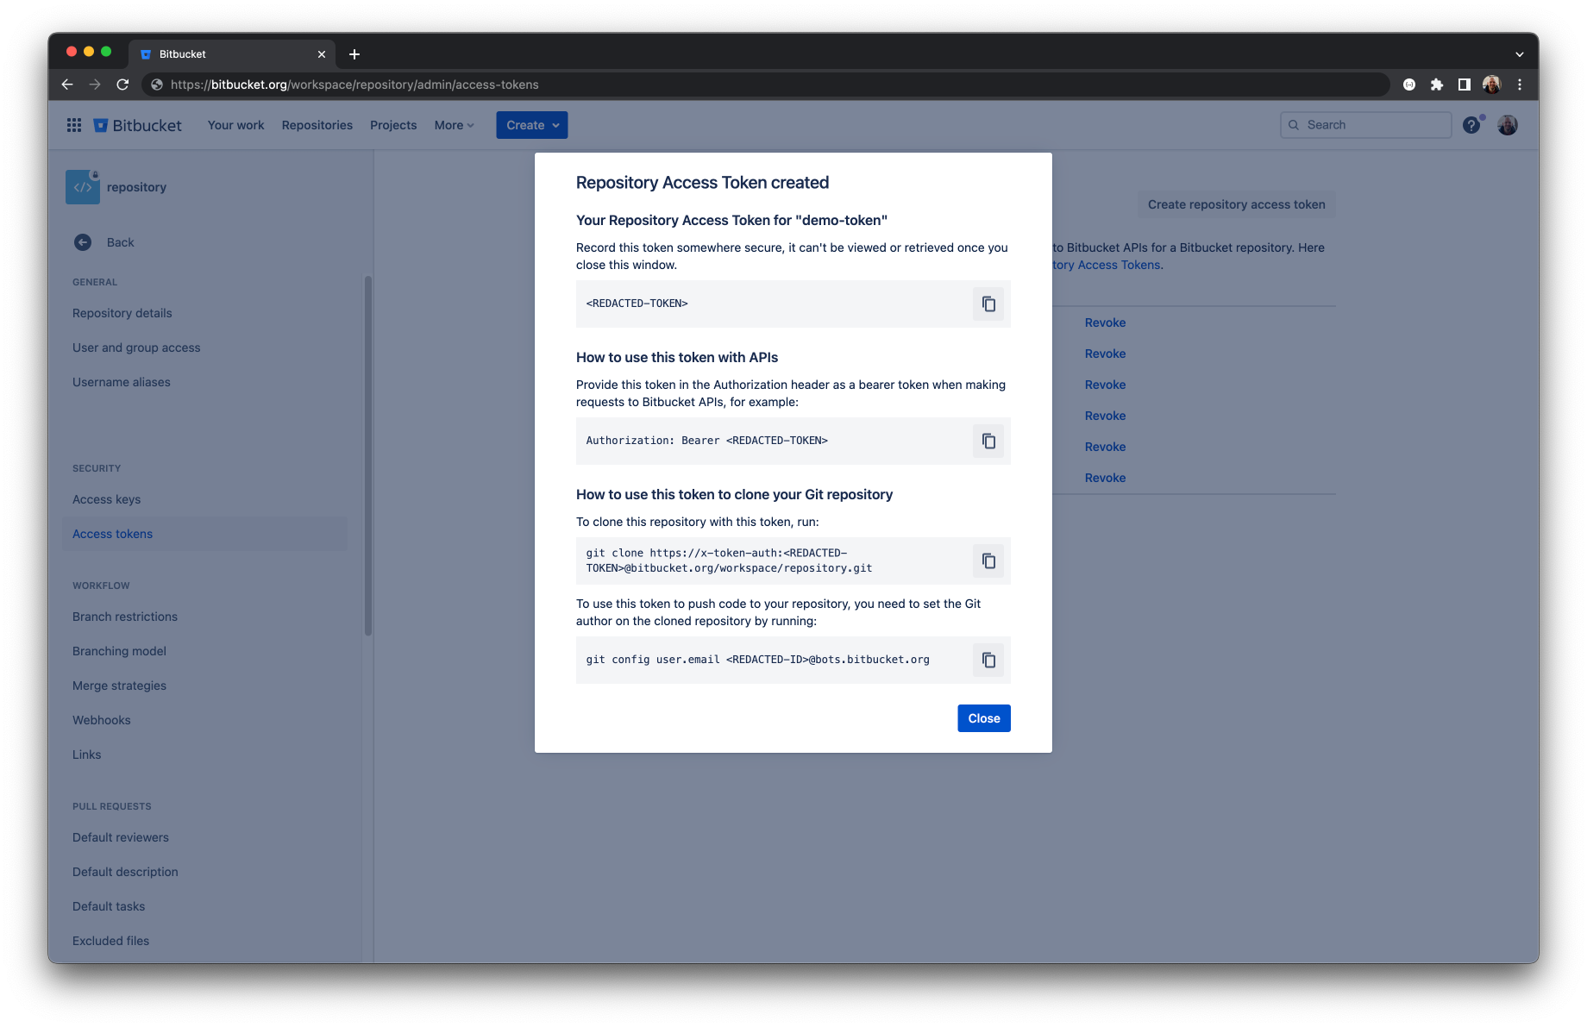The height and width of the screenshot is (1027, 1587).
Task: Expand the browser tab list chevron
Action: click(1519, 53)
